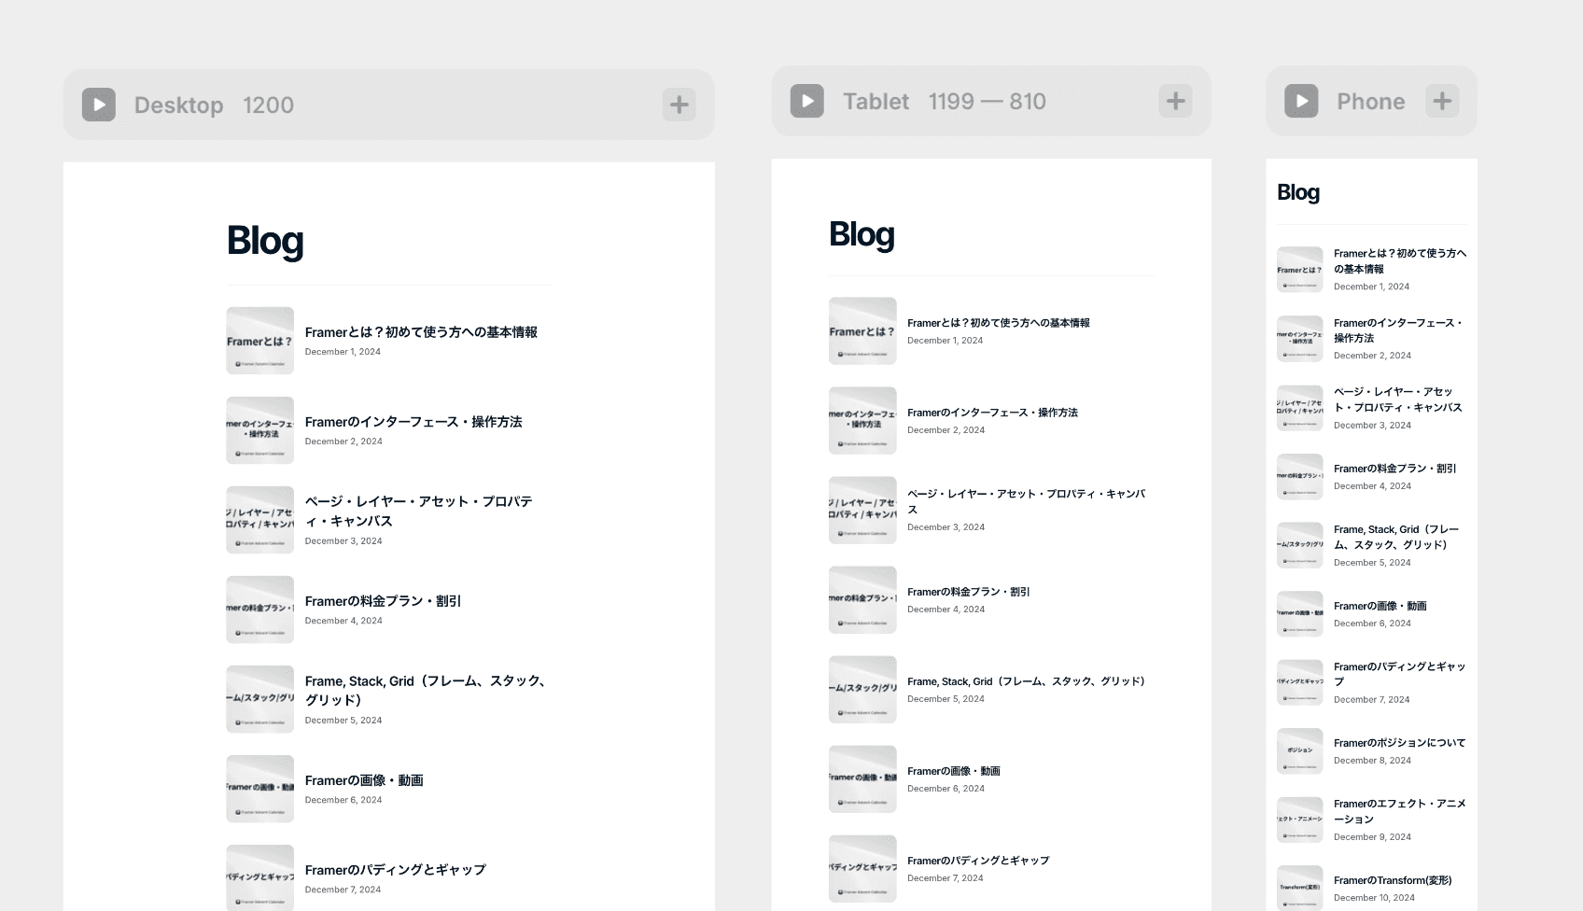Open 'ページ・レイヤー・アセット' post link in Desktop
This screenshot has height=911, width=1583.
point(419,512)
